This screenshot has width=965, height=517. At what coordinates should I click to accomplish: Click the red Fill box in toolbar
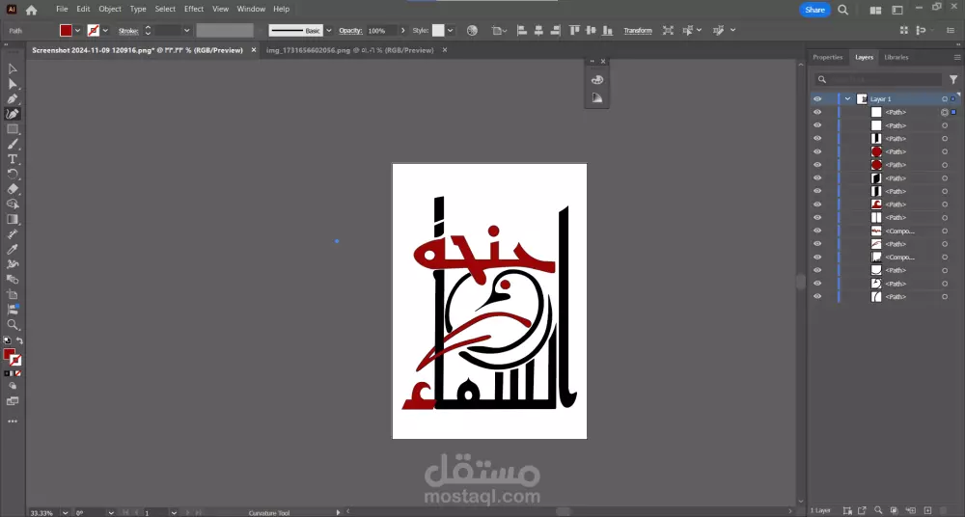[x=9, y=354]
